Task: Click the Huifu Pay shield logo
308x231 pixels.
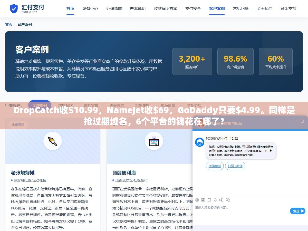Action: (x=14, y=8)
